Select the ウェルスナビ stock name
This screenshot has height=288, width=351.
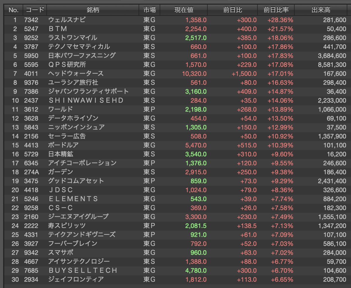(x=67, y=20)
